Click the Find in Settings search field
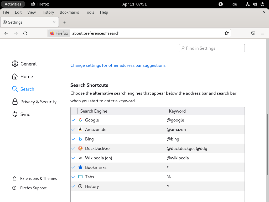 tap(212, 48)
